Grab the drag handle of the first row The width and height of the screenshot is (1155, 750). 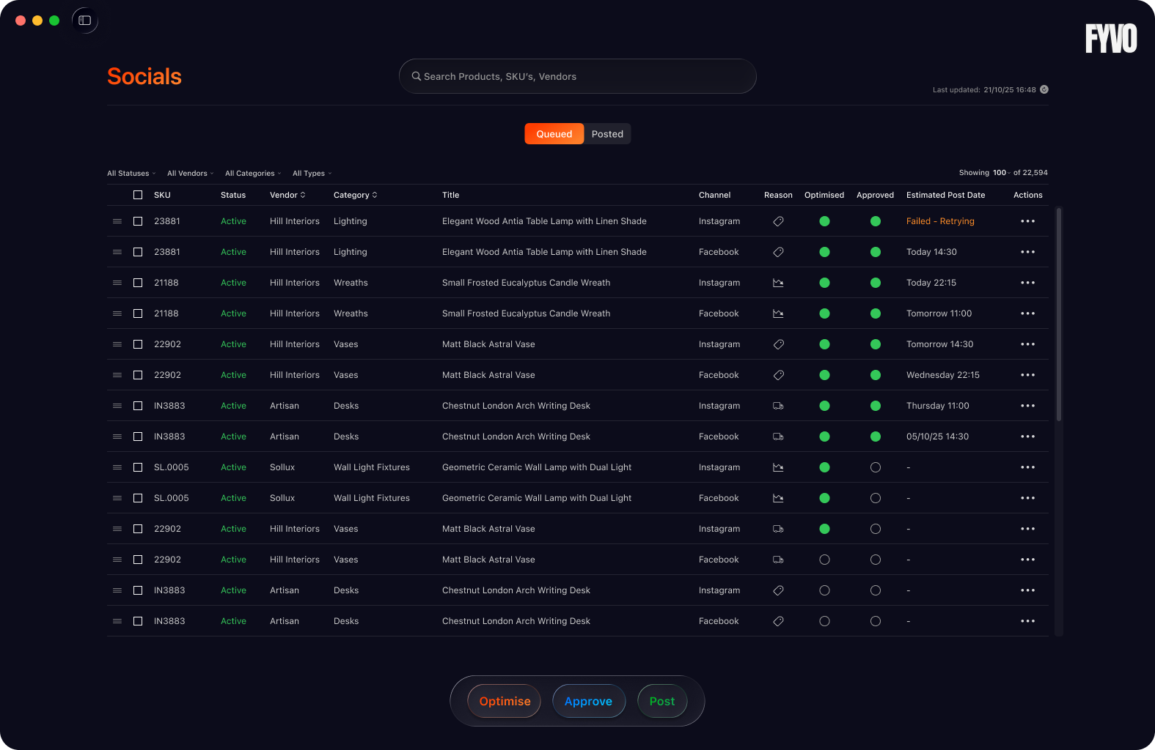(117, 221)
